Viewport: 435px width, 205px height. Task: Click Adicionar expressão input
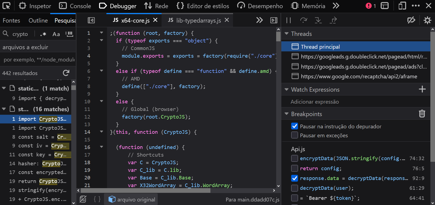click(x=356, y=102)
